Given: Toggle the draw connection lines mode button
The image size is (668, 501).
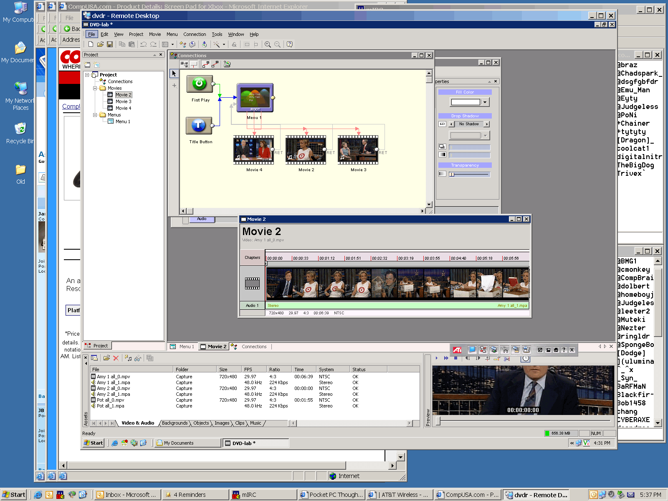Looking at the screenshot, I should tap(205, 64).
